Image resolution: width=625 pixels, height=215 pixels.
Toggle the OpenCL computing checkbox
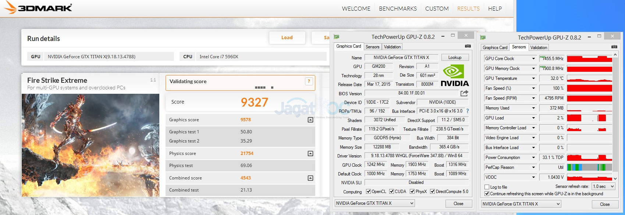pyautogui.click(x=368, y=192)
